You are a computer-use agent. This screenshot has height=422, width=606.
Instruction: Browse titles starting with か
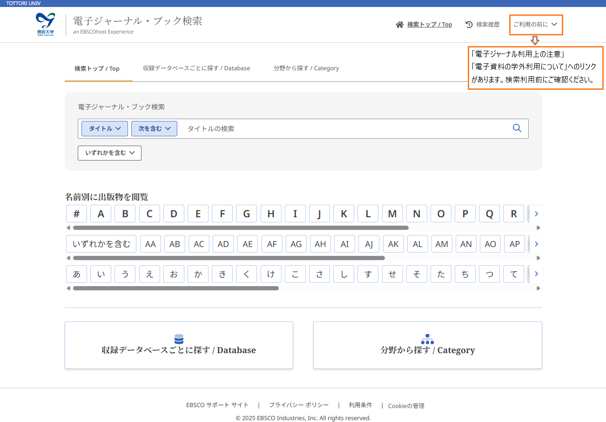tap(198, 274)
